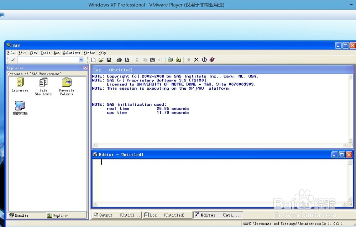Click the Open folder toolbar icon
The height and width of the screenshot is (227, 356).
coord(101,60)
